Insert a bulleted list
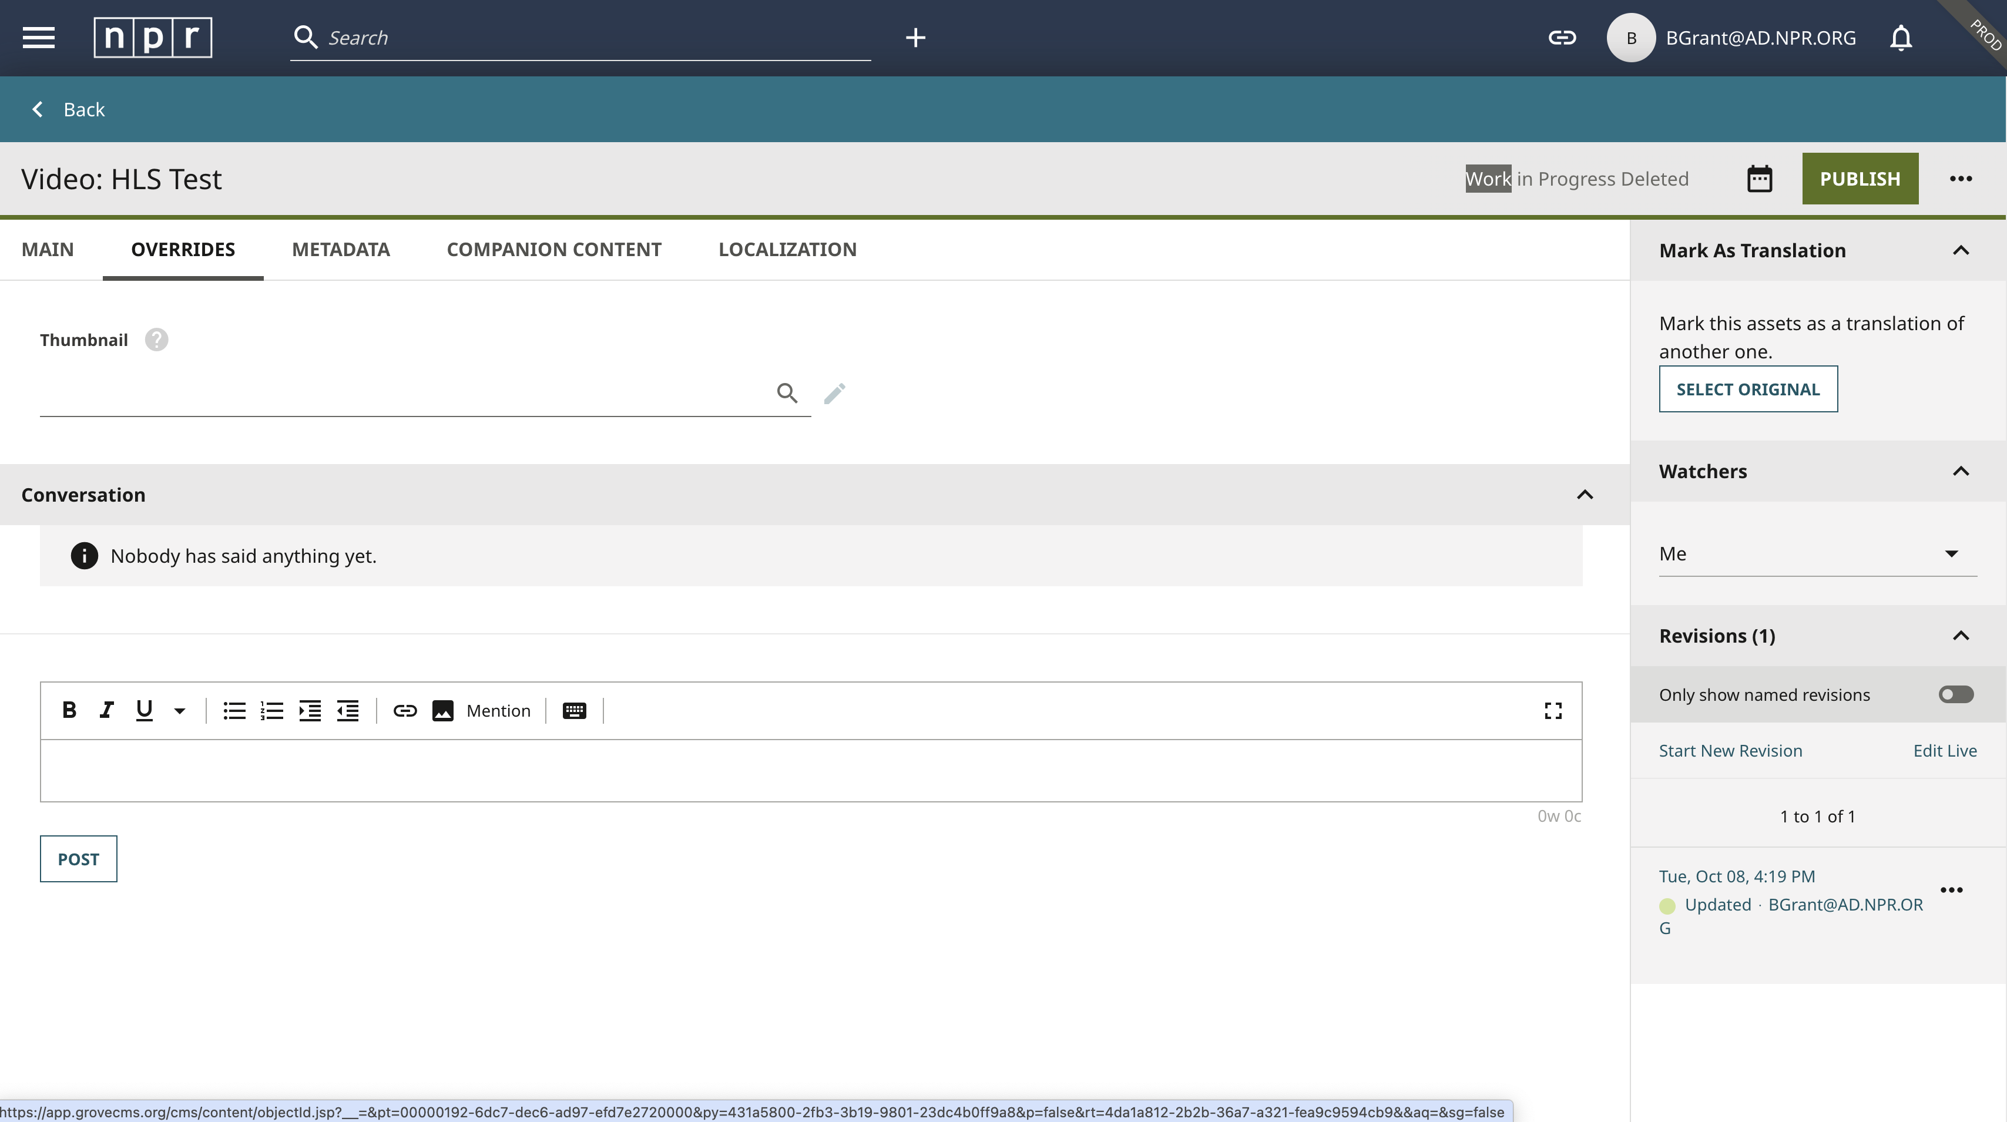This screenshot has width=2007, height=1122. tap(234, 711)
